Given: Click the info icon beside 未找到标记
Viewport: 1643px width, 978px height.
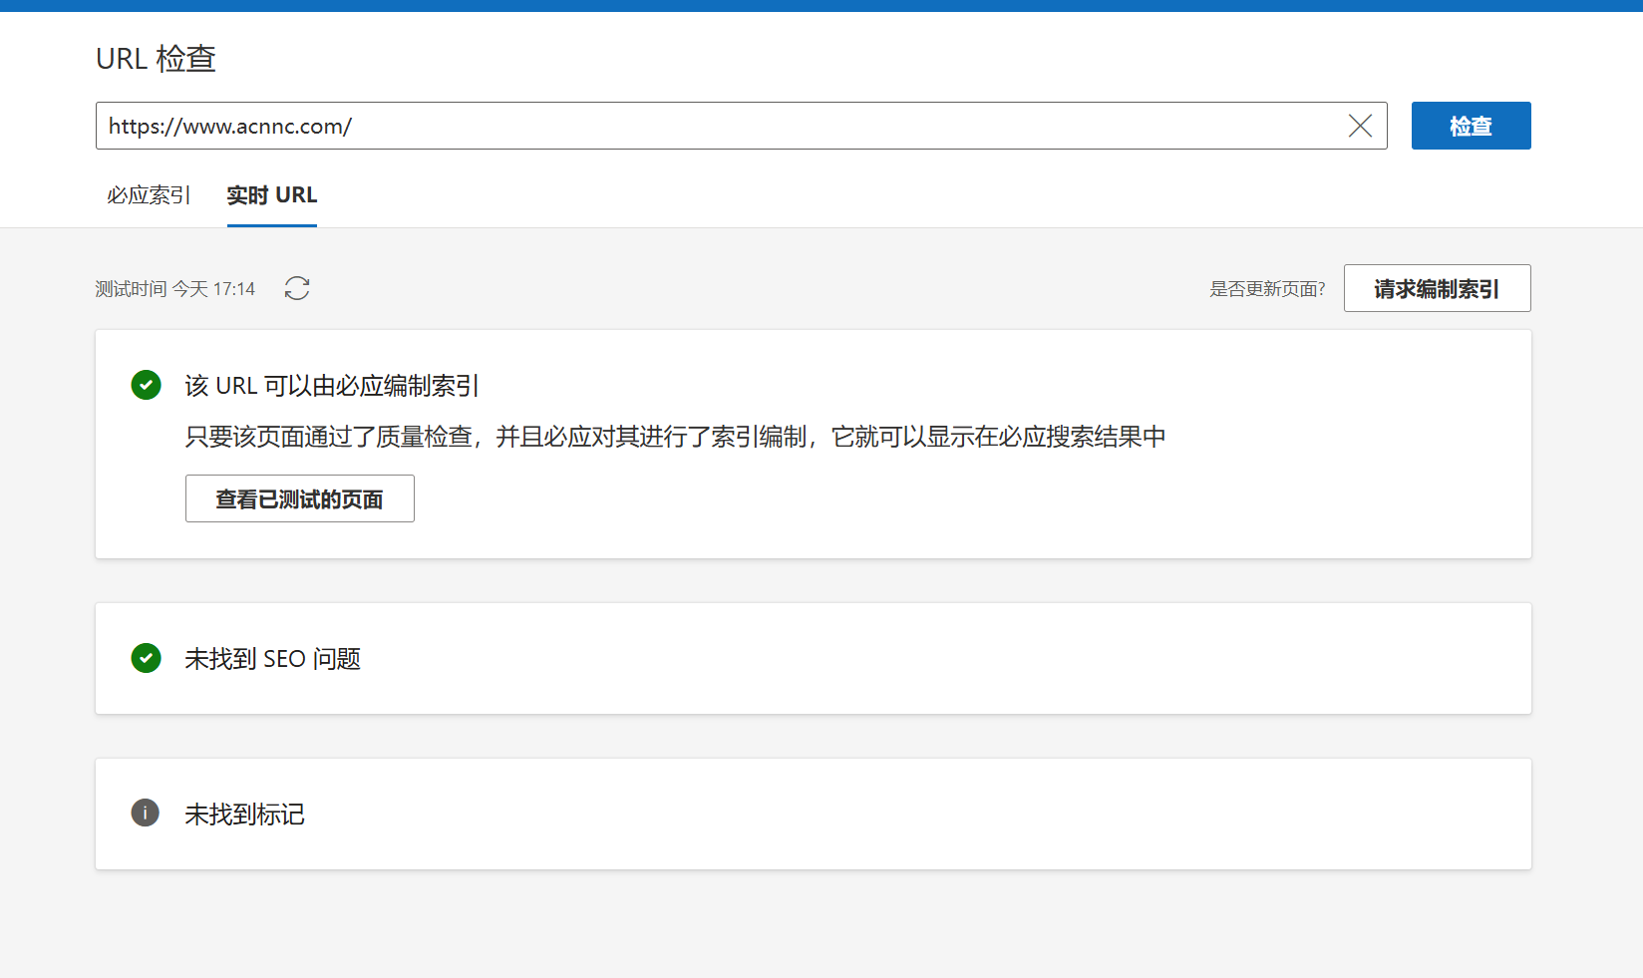Looking at the screenshot, I should coord(146,813).
